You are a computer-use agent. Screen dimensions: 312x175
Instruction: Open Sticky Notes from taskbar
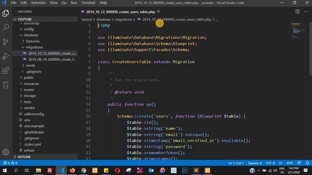(x=106, y=170)
